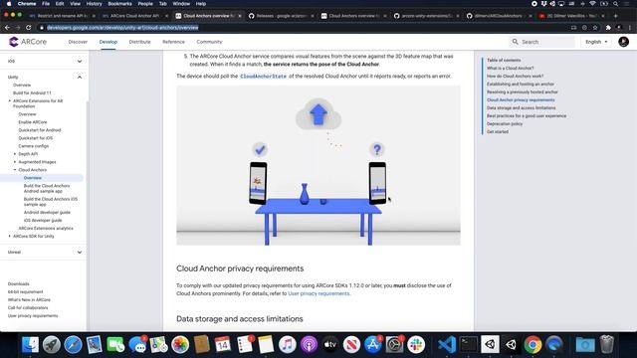Open Safari from the dock

point(73,345)
